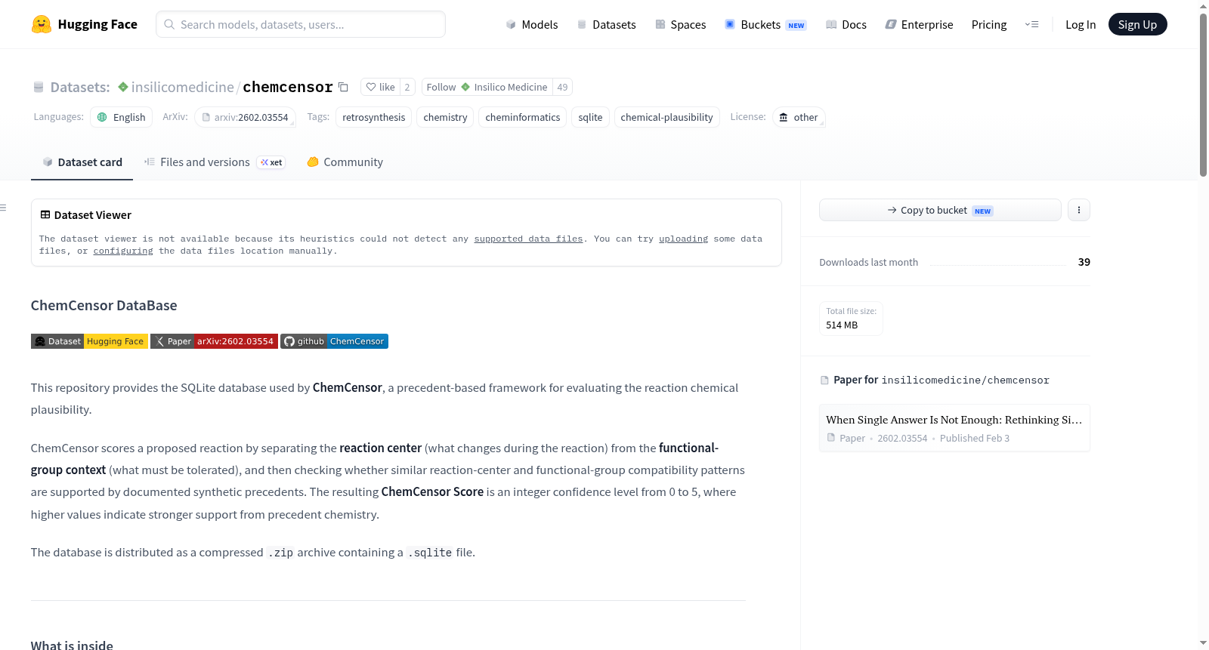1209x650 pixels.
Task: Select the chemistry tag
Action: pyautogui.click(x=446, y=117)
